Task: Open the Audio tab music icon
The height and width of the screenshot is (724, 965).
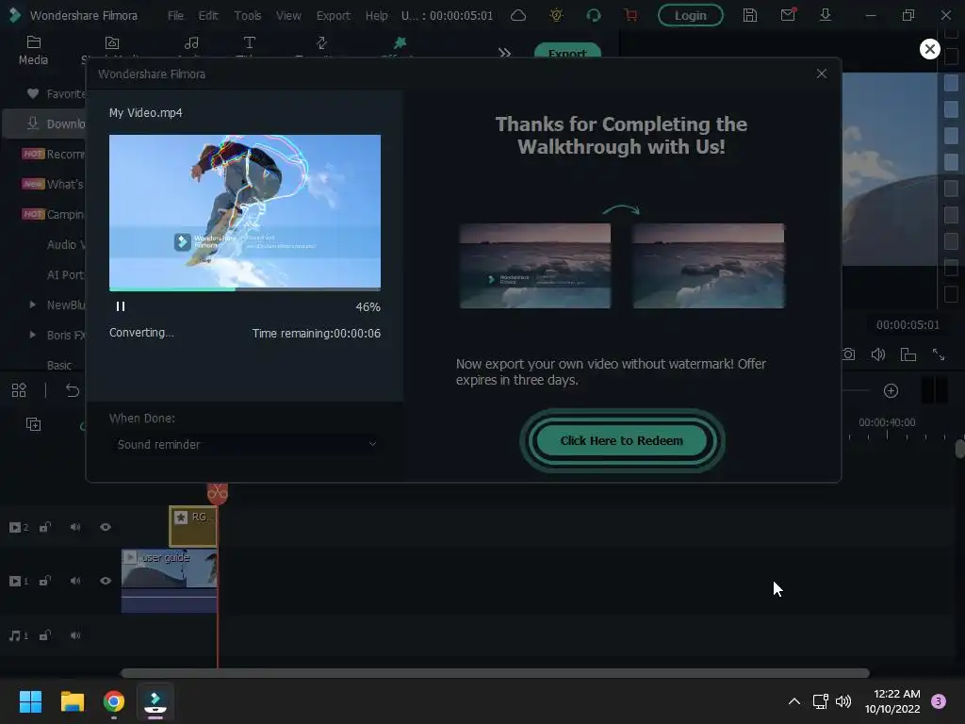Action: [191, 43]
